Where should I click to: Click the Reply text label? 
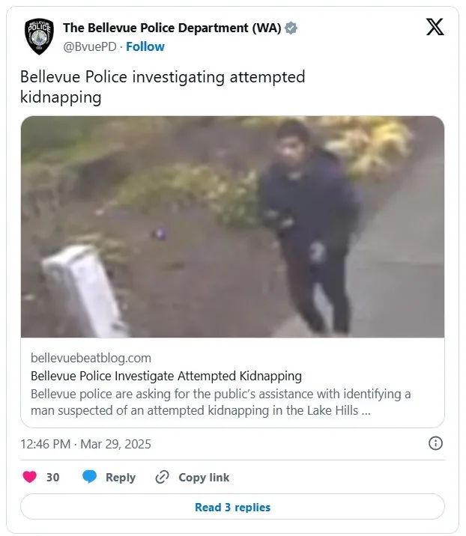(x=121, y=477)
